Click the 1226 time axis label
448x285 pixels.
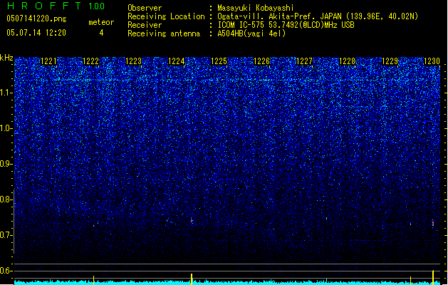pos(261,61)
